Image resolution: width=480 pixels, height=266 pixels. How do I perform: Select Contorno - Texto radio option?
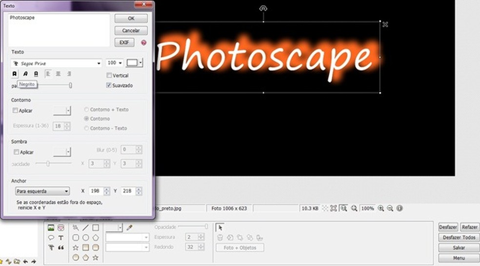[x=87, y=128]
